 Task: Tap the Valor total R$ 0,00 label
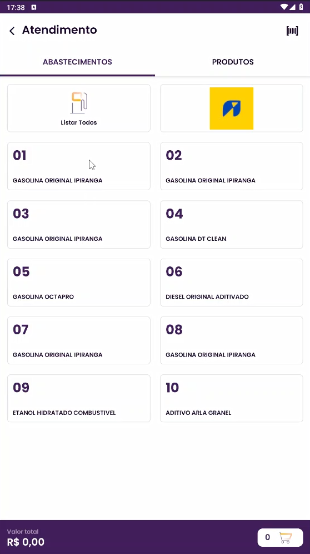(26, 538)
